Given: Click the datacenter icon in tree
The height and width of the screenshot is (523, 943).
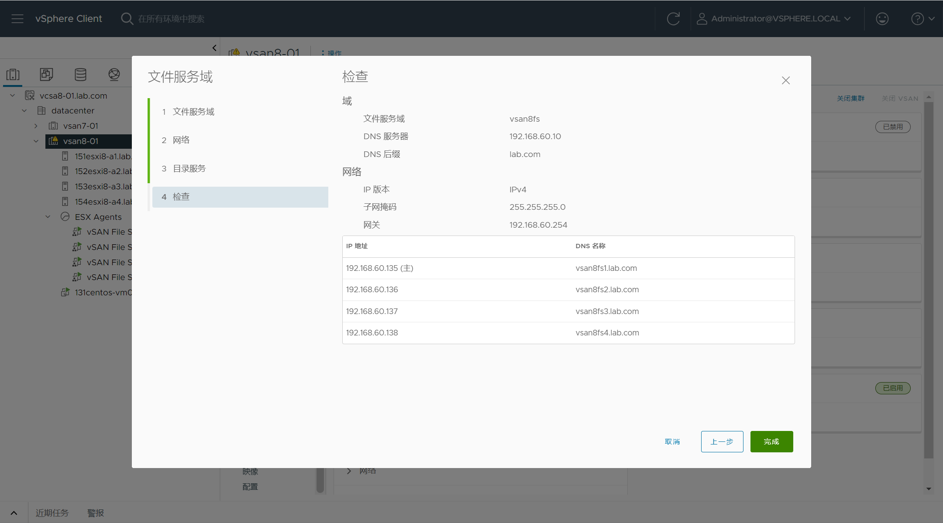Looking at the screenshot, I should (41, 110).
